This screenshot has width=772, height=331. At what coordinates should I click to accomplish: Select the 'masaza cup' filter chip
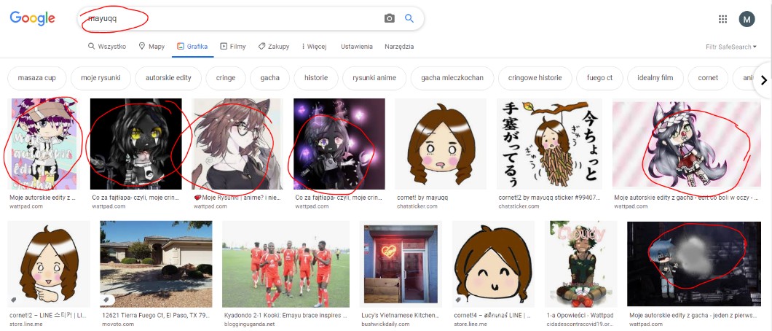pyautogui.click(x=37, y=78)
